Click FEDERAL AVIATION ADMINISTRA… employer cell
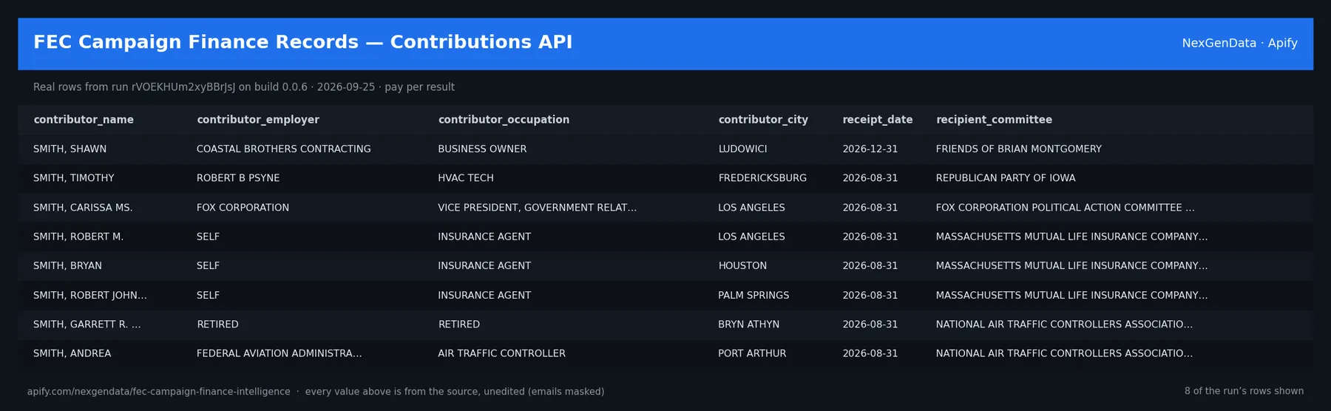Image resolution: width=1331 pixels, height=411 pixels. (x=280, y=353)
